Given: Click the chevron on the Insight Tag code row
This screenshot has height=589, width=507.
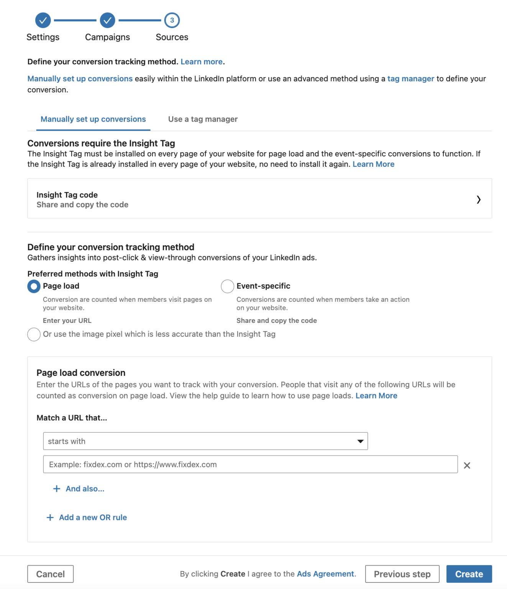Looking at the screenshot, I should [x=478, y=199].
